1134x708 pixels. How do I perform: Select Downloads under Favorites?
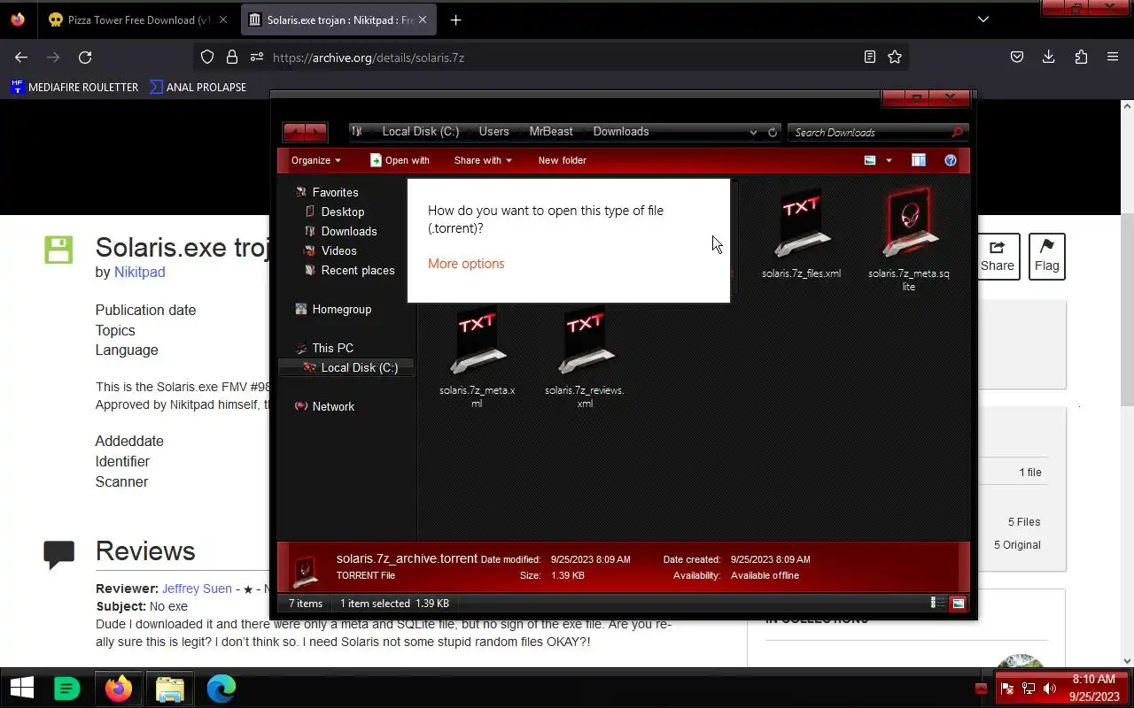349,231
